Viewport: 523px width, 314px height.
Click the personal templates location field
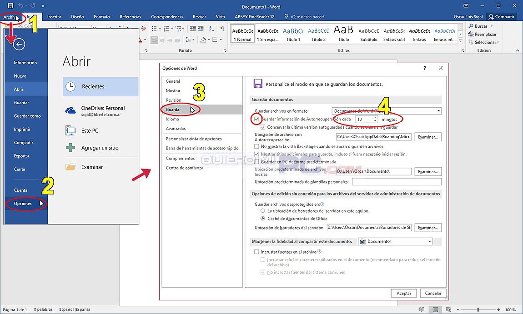click(397, 182)
